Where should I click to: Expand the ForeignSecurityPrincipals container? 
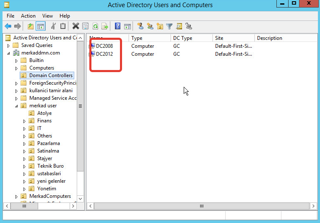[x=16, y=83]
